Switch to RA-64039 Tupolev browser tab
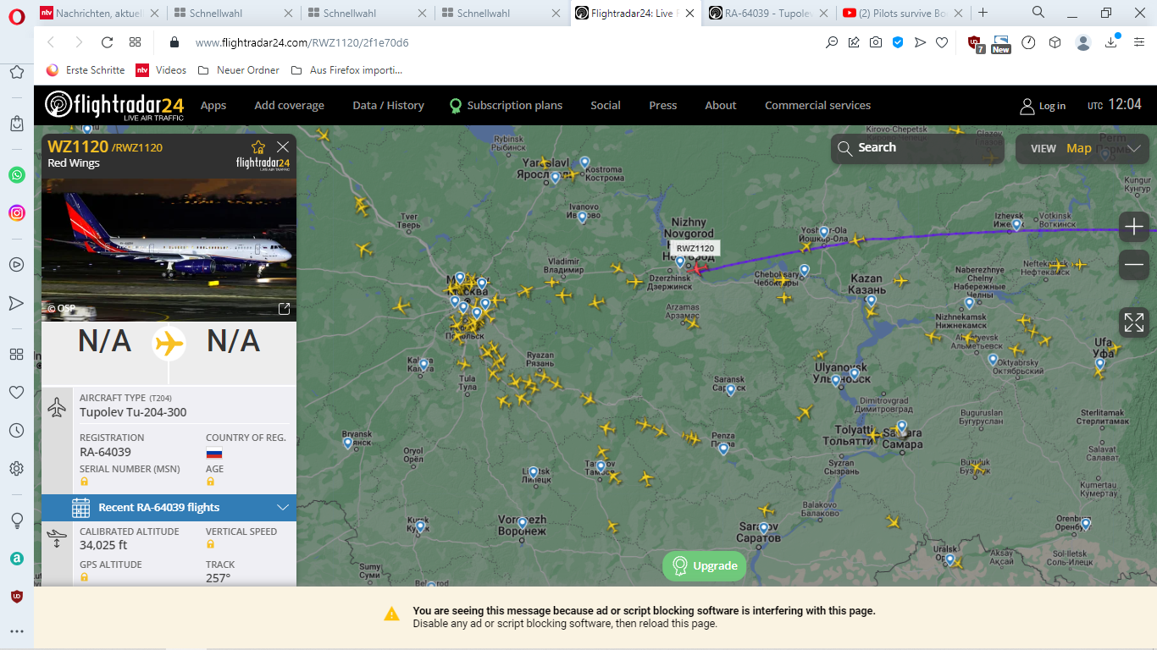 click(x=769, y=13)
